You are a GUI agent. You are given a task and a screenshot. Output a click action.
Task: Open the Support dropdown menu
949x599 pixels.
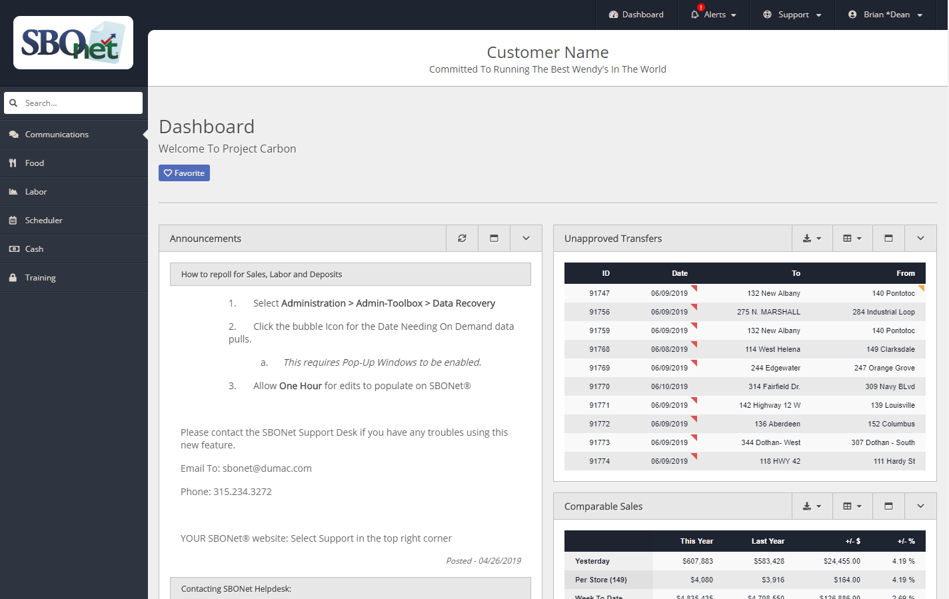click(792, 15)
